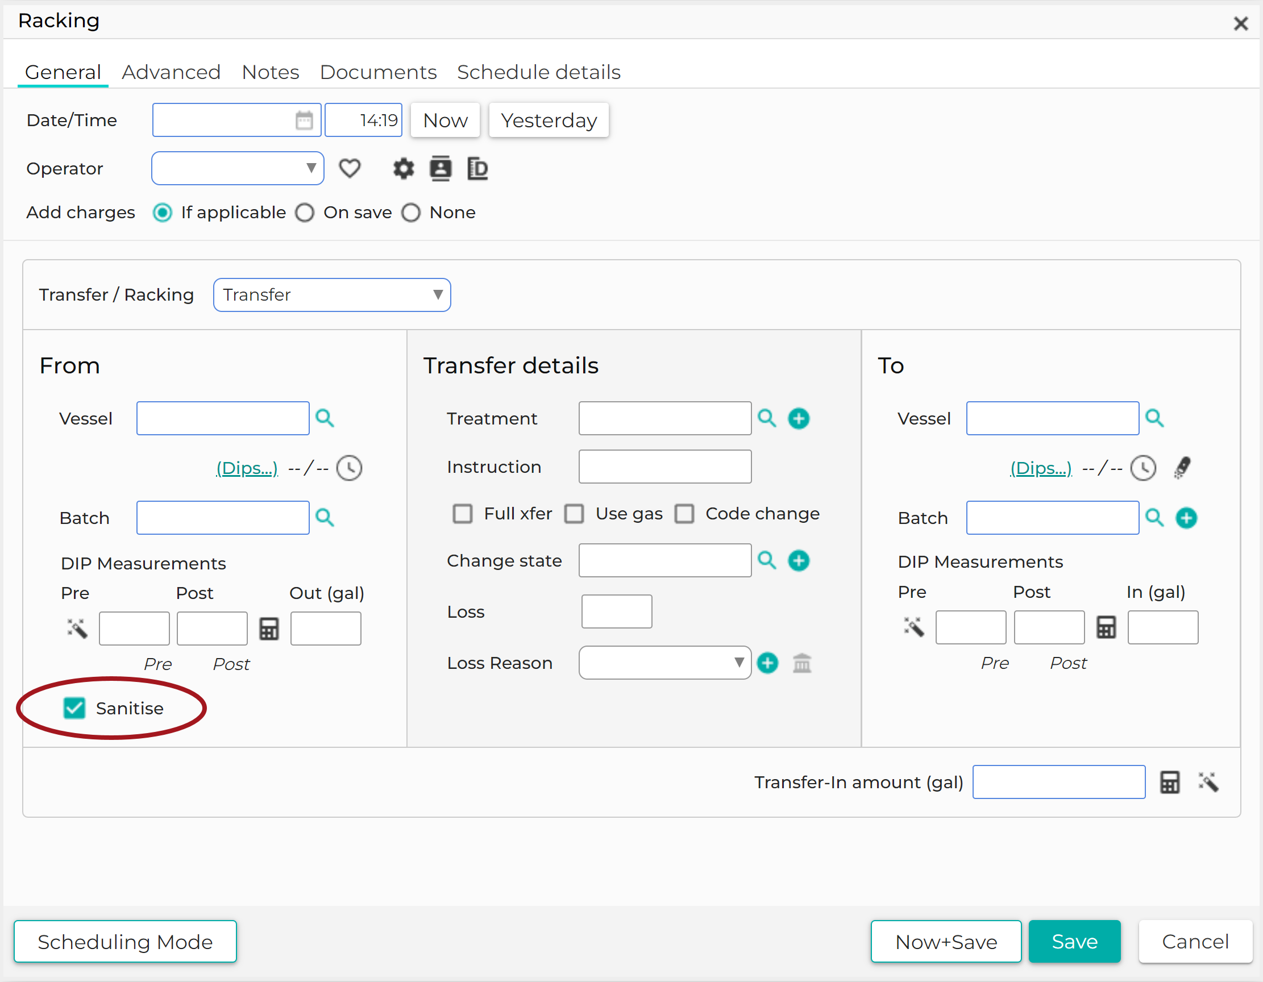Click the From Out (gal) field
This screenshot has width=1263, height=982.
(x=326, y=629)
